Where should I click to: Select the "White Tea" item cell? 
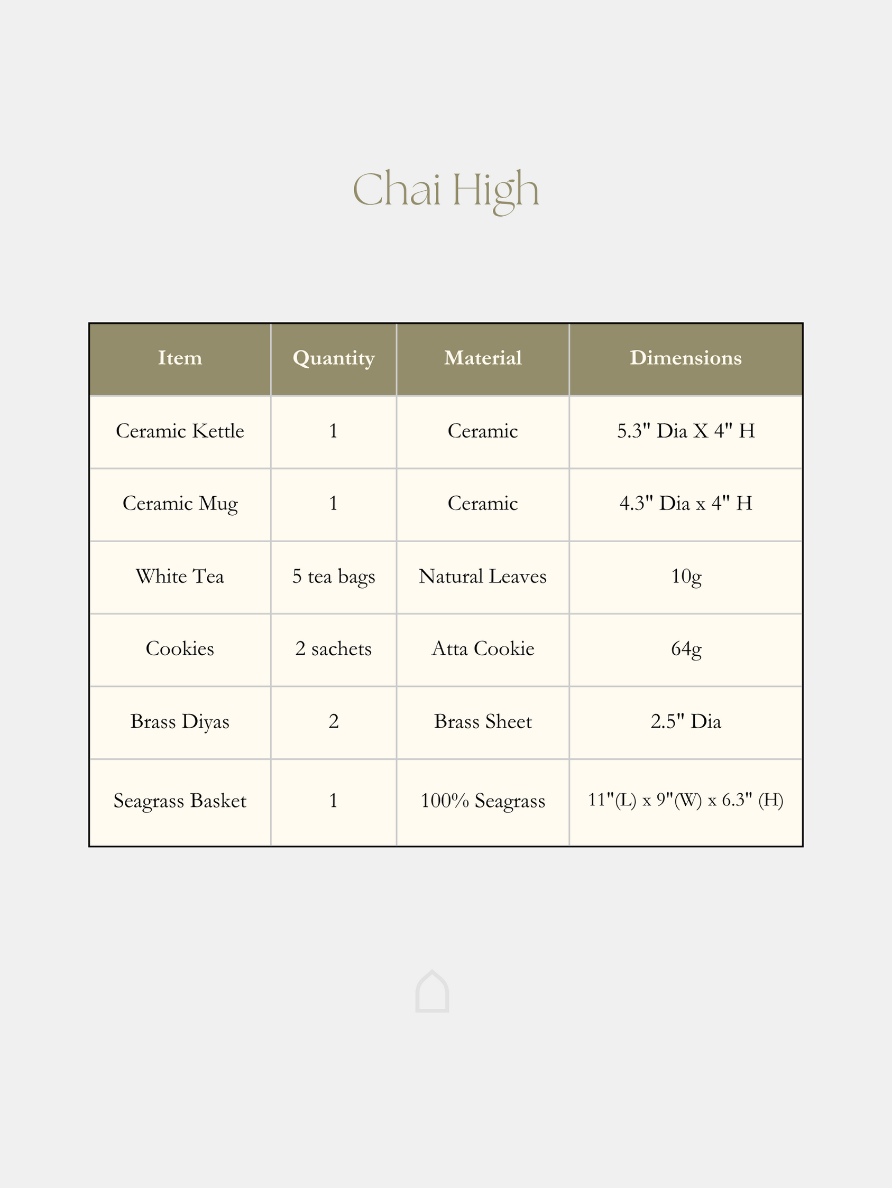[x=180, y=576]
